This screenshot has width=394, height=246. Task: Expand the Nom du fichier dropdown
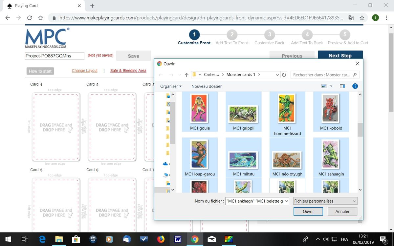click(x=286, y=201)
